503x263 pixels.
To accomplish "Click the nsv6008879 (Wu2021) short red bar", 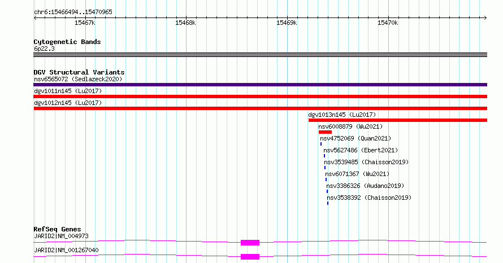I will click(325, 132).
